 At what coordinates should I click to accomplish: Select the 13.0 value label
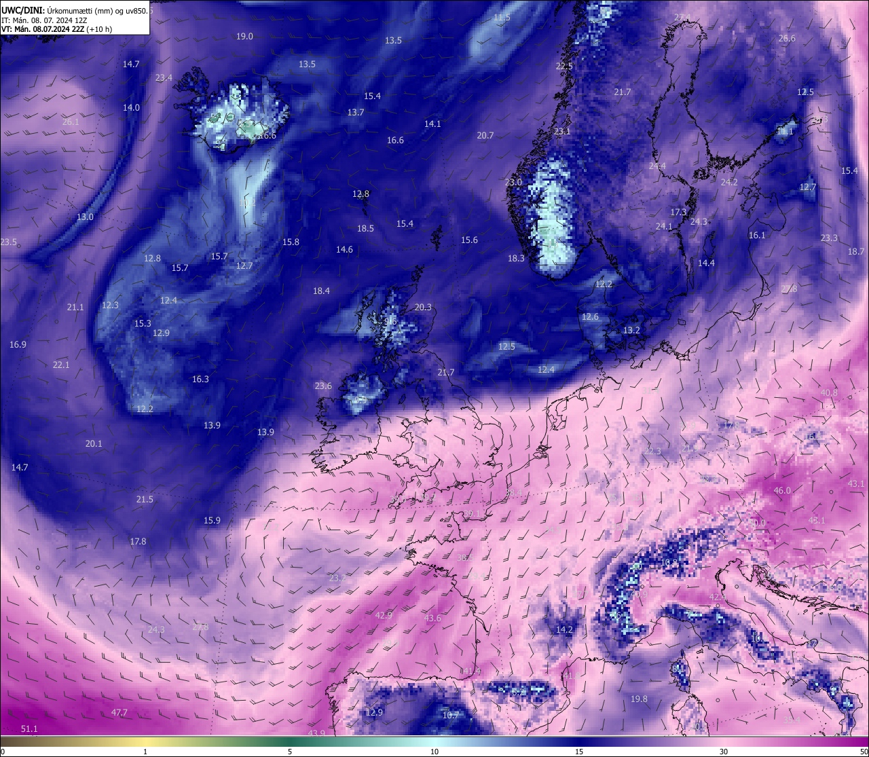point(85,217)
